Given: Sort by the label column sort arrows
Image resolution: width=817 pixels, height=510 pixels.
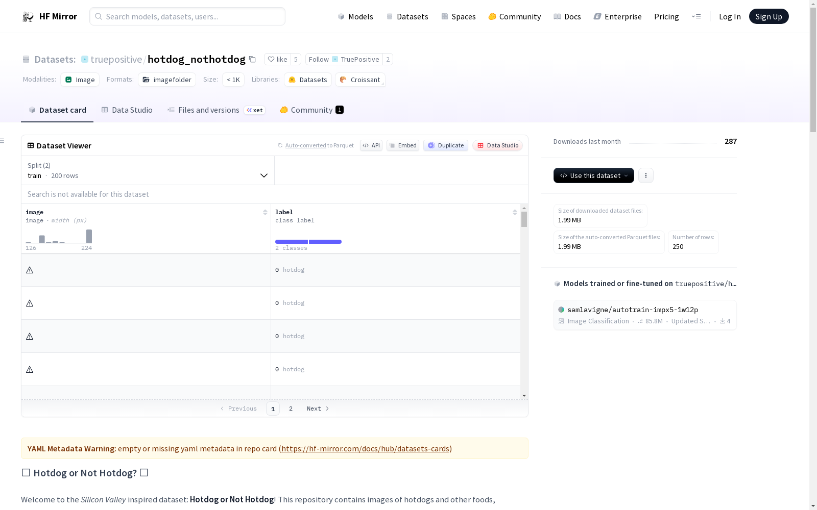Looking at the screenshot, I should coord(515,212).
